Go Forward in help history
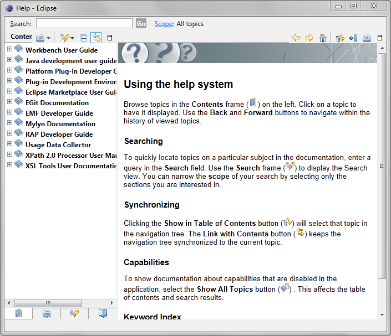 [309, 38]
